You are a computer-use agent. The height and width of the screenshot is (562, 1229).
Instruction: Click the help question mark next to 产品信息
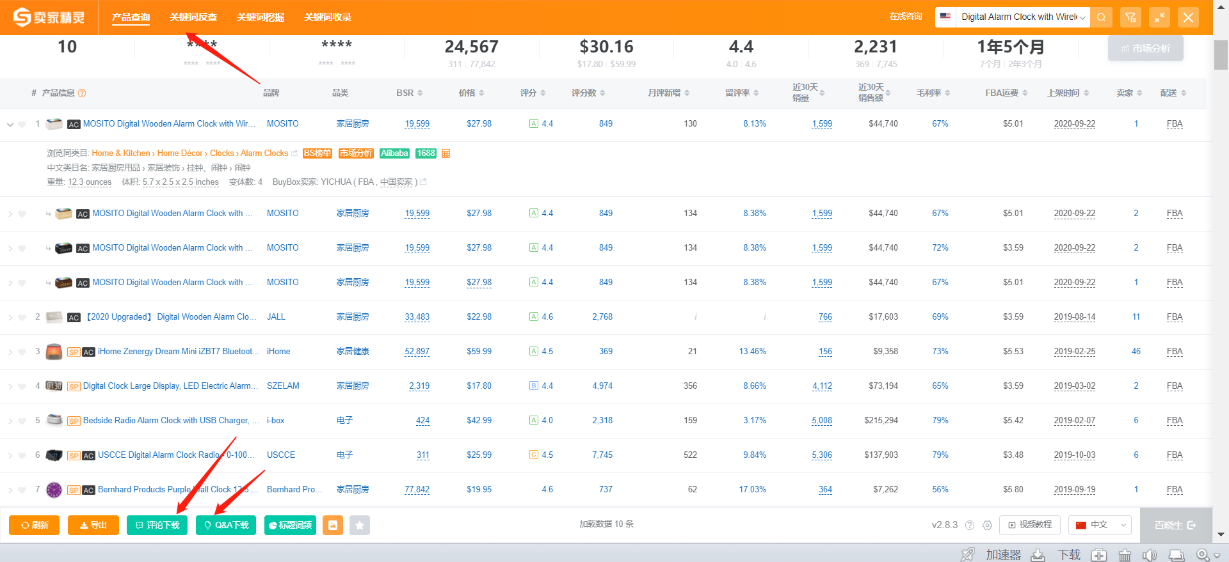click(82, 93)
